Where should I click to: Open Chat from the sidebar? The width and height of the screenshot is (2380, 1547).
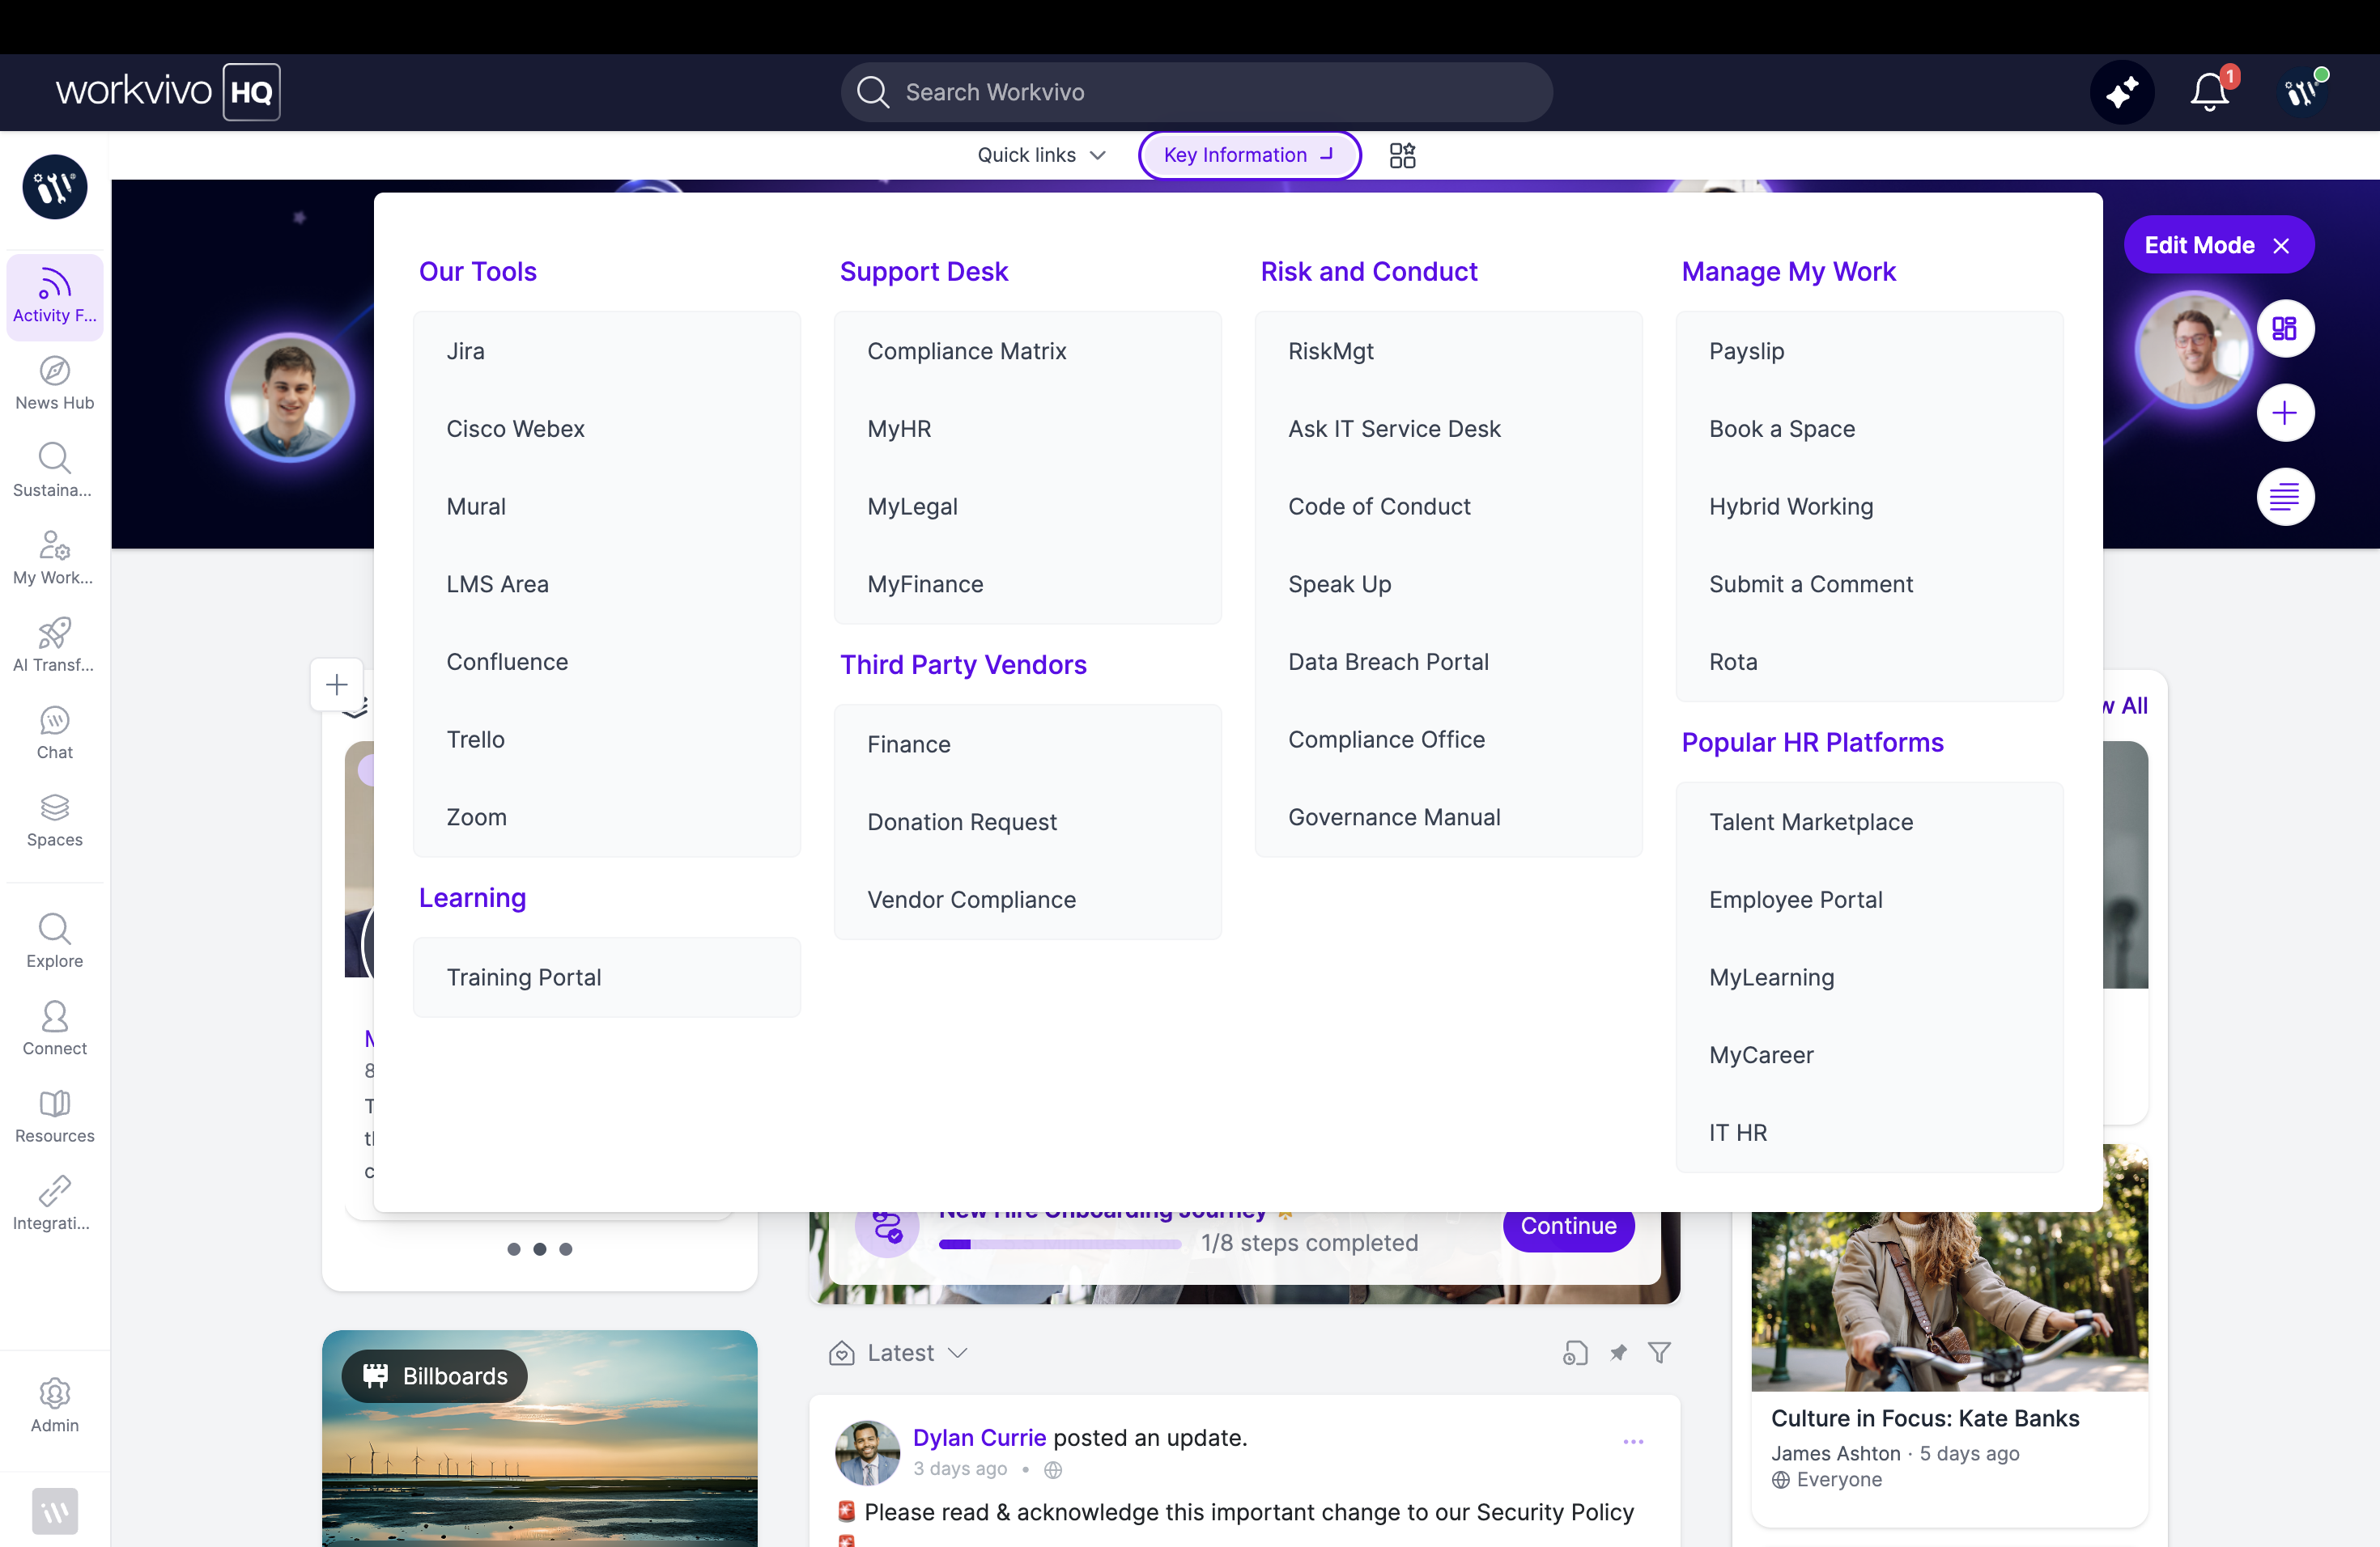point(55,734)
